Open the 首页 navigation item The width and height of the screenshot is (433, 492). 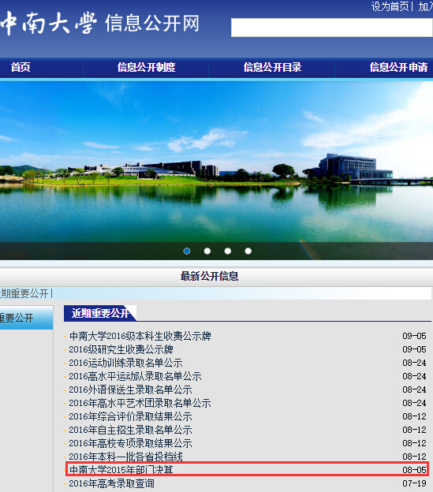tap(21, 67)
